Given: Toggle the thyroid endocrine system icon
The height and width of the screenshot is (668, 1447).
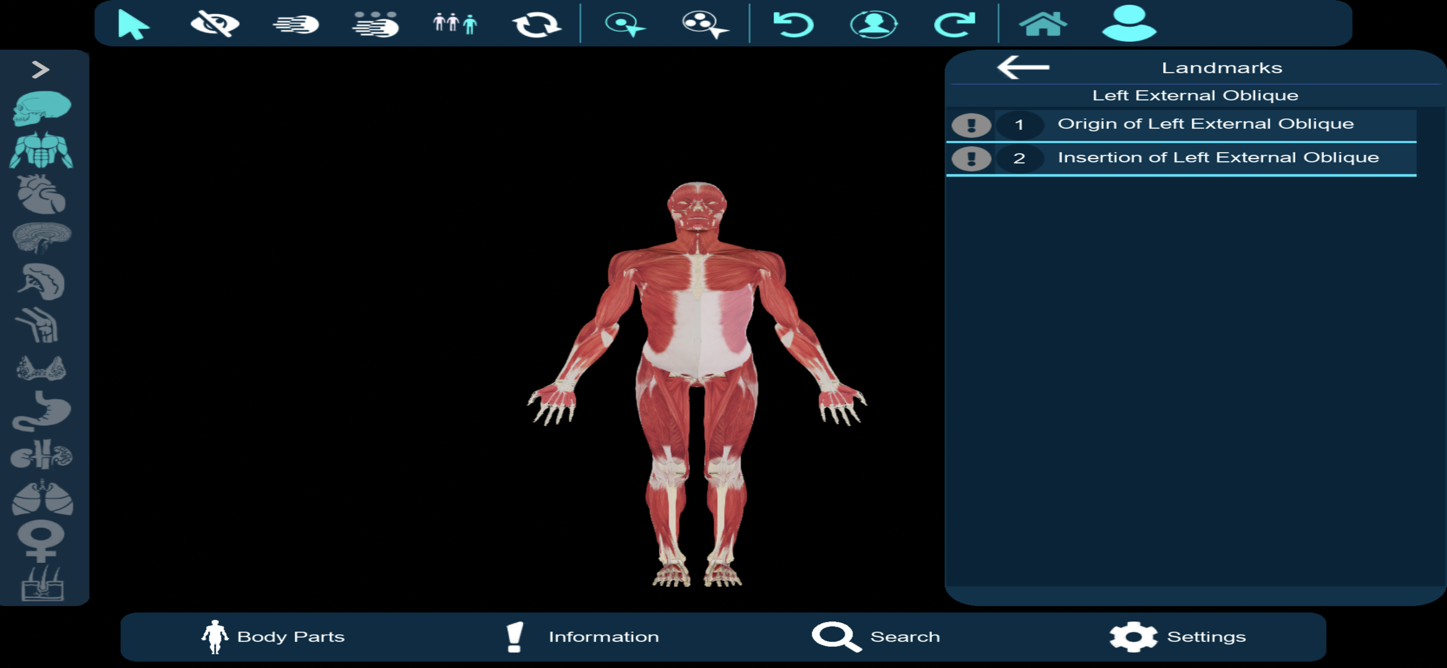Looking at the screenshot, I should click(41, 368).
